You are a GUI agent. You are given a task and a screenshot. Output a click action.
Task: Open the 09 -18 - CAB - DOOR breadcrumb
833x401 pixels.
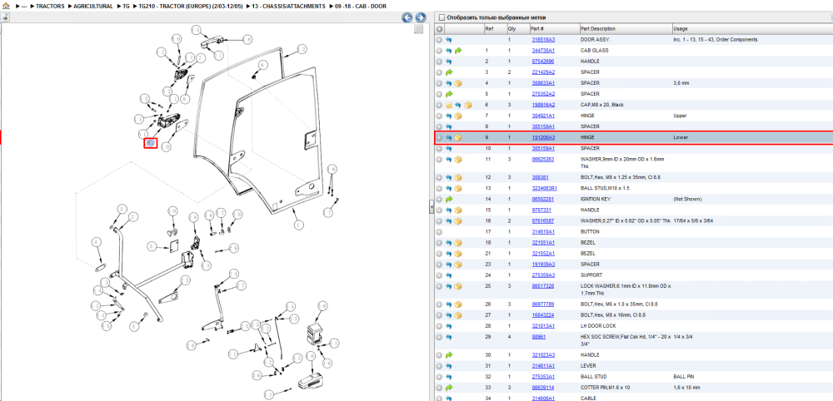click(x=360, y=7)
